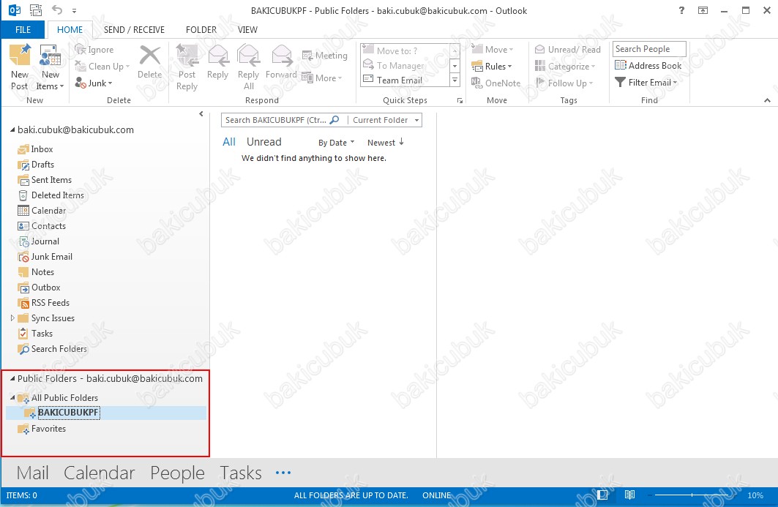
Task: Open the Journal folder
Action: pos(39,241)
